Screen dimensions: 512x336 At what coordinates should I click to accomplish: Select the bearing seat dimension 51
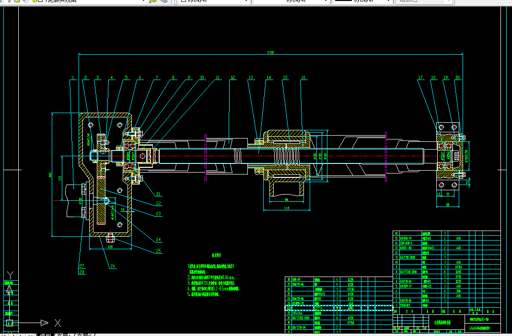tap(448, 205)
